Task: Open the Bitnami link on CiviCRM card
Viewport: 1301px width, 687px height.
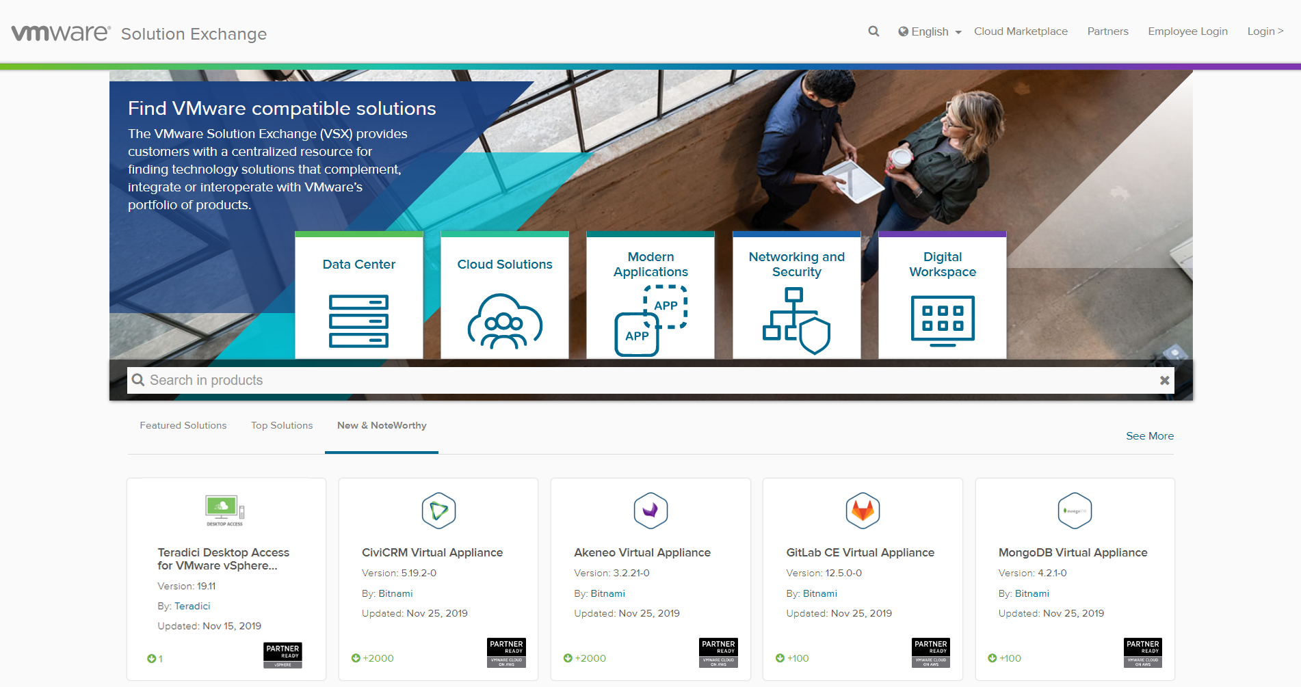Action: point(395,593)
